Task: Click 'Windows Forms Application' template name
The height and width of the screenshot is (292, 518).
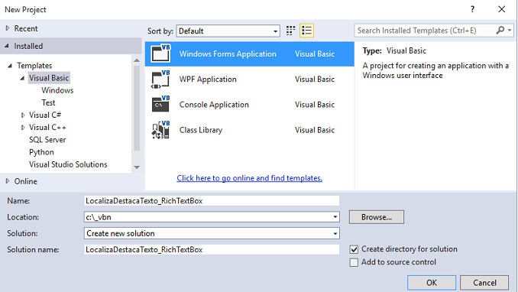Action: (x=228, y=54)
